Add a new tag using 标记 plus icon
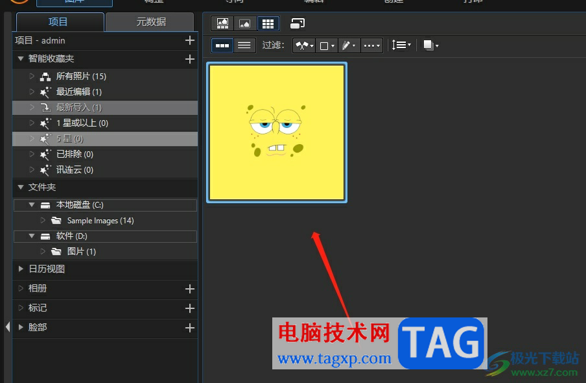This screenshot has width=586, height=383. (189, 308)
